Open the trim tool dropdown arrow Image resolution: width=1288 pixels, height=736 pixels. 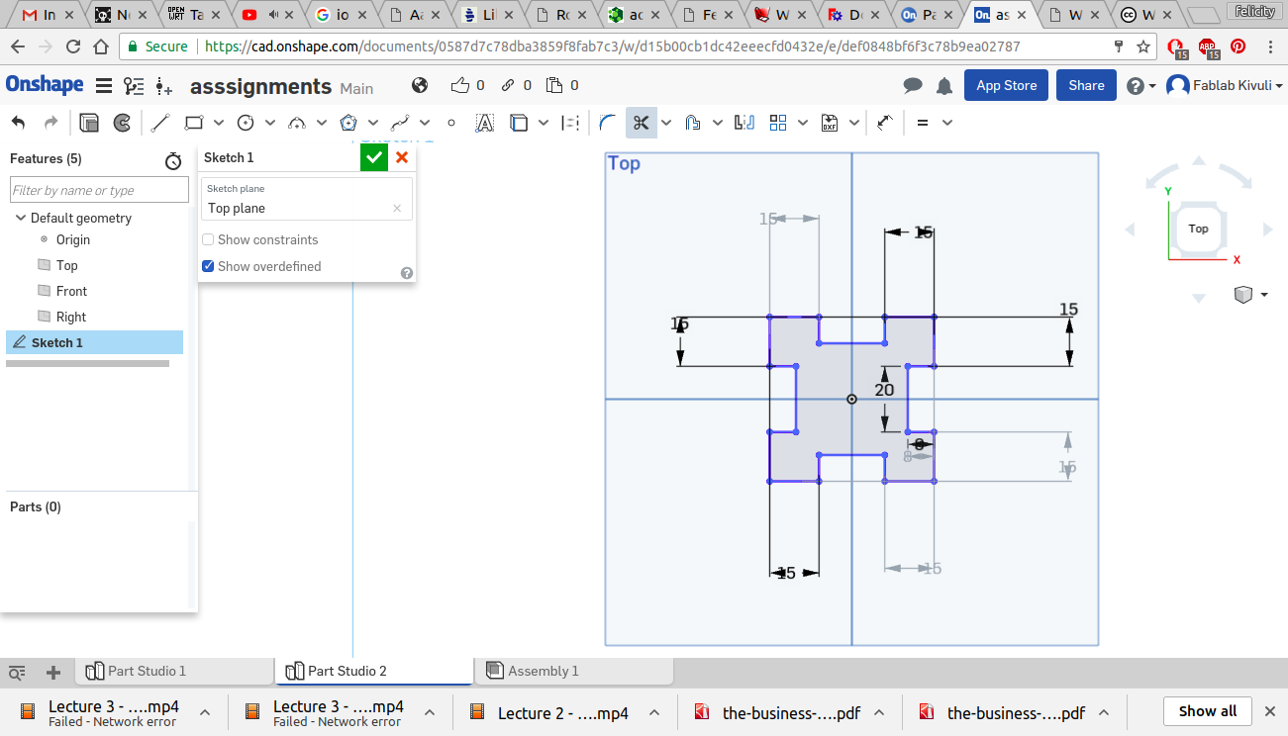click(666, 123)
